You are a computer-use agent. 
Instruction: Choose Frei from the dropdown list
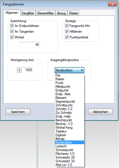click(x=70, y=75)
